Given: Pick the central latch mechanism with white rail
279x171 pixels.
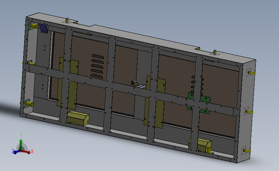Looking at the screenshot, I should [x=138, y=84].
